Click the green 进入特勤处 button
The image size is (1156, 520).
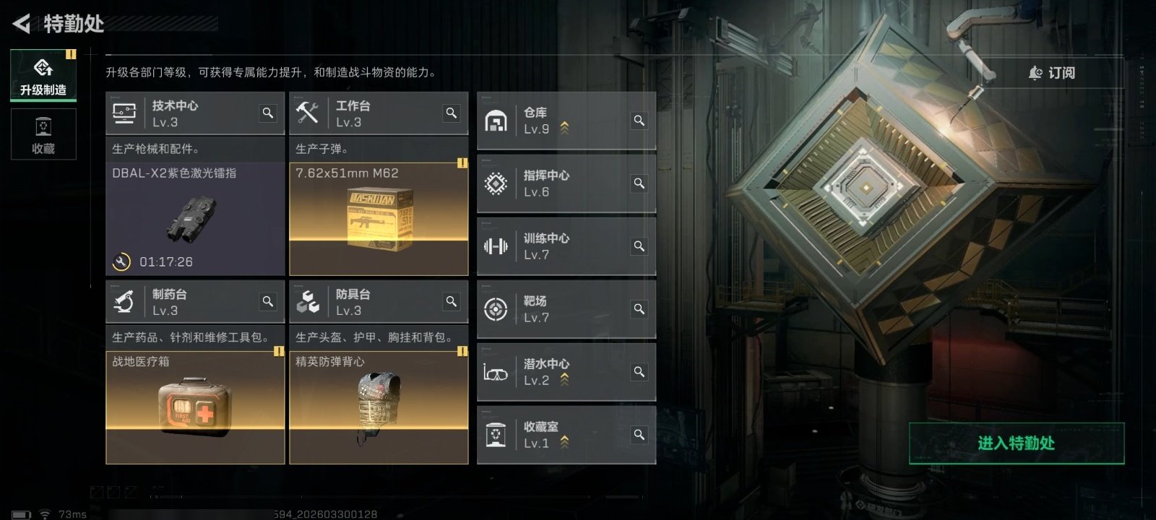1017,443
